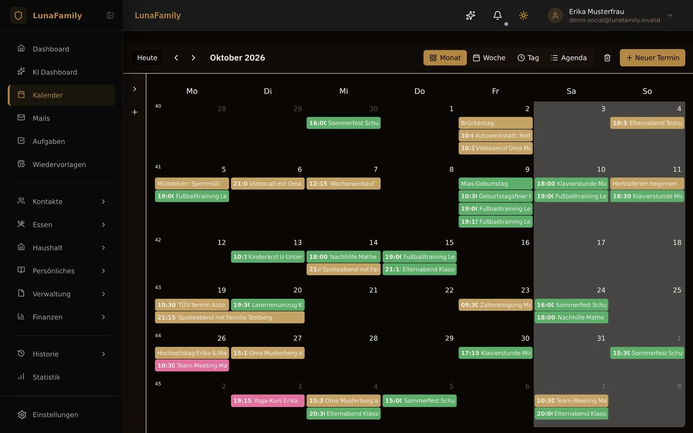Open the Herbstferien beginnen event
This screenshot has height=433, width=693.
[x=647, y=184]
